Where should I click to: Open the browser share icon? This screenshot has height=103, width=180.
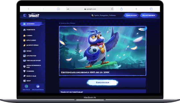point(121,9)
